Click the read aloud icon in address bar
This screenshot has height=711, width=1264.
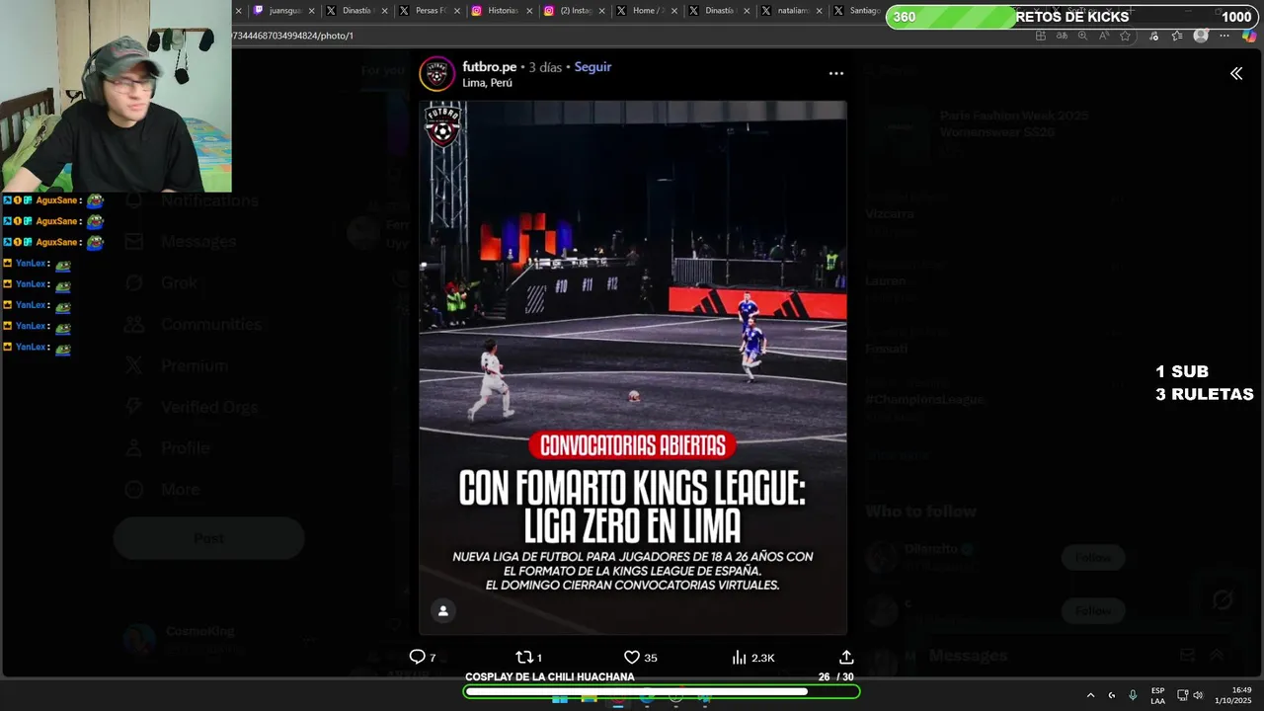pos(1103,36)
